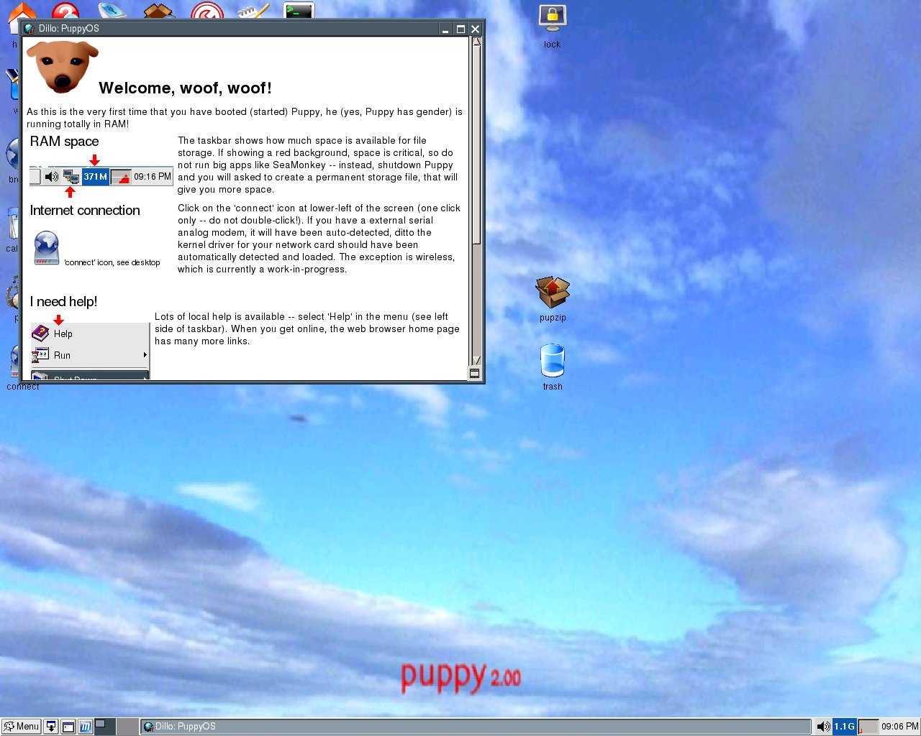This screenshot has height=736, width=921.
Task: Click the 1.1G free memory indicator
Action: tap(844, 727)
